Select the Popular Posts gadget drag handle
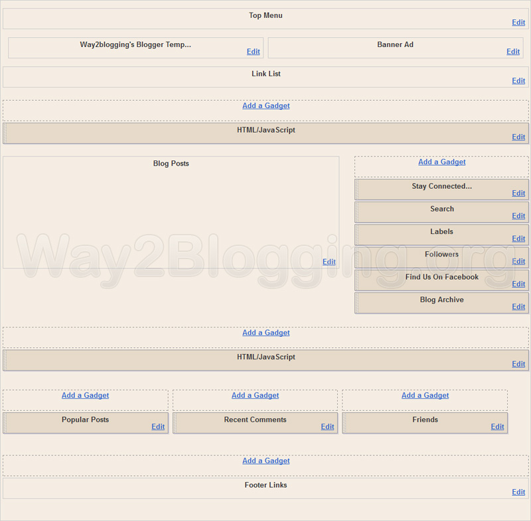This screenshot has height=521, width=531. pos(5,423)
